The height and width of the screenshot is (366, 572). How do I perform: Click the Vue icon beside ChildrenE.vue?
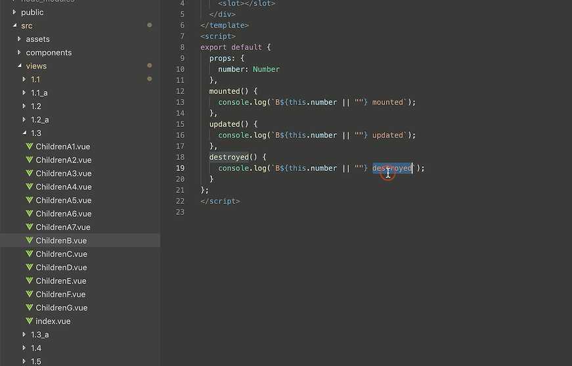[30, 281]
